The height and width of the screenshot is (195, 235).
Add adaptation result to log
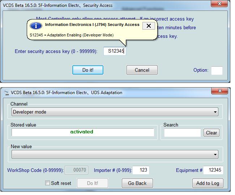[x=208, y=183]
